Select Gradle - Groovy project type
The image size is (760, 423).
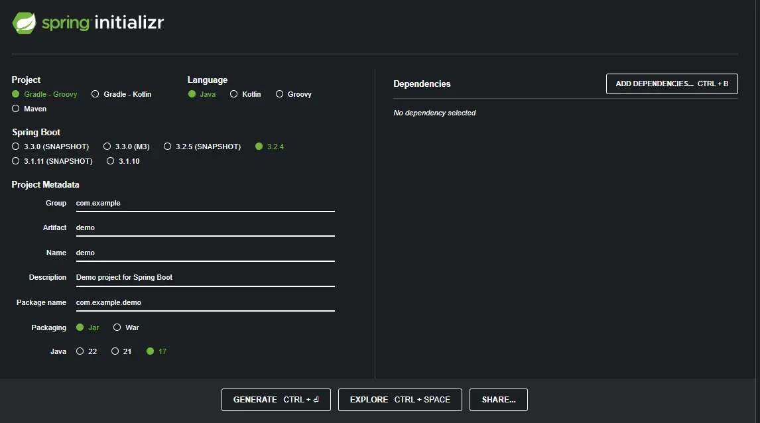[x=44, y=94]
